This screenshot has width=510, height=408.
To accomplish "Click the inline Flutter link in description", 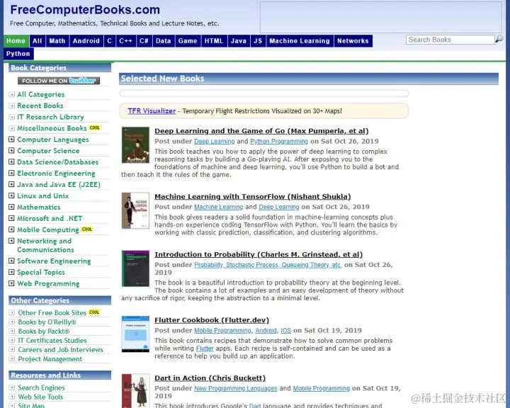I will click(205, 348).
